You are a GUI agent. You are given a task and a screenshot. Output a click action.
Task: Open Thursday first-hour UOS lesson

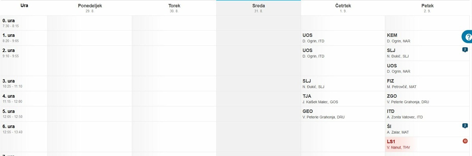click(x=343, y=38)
